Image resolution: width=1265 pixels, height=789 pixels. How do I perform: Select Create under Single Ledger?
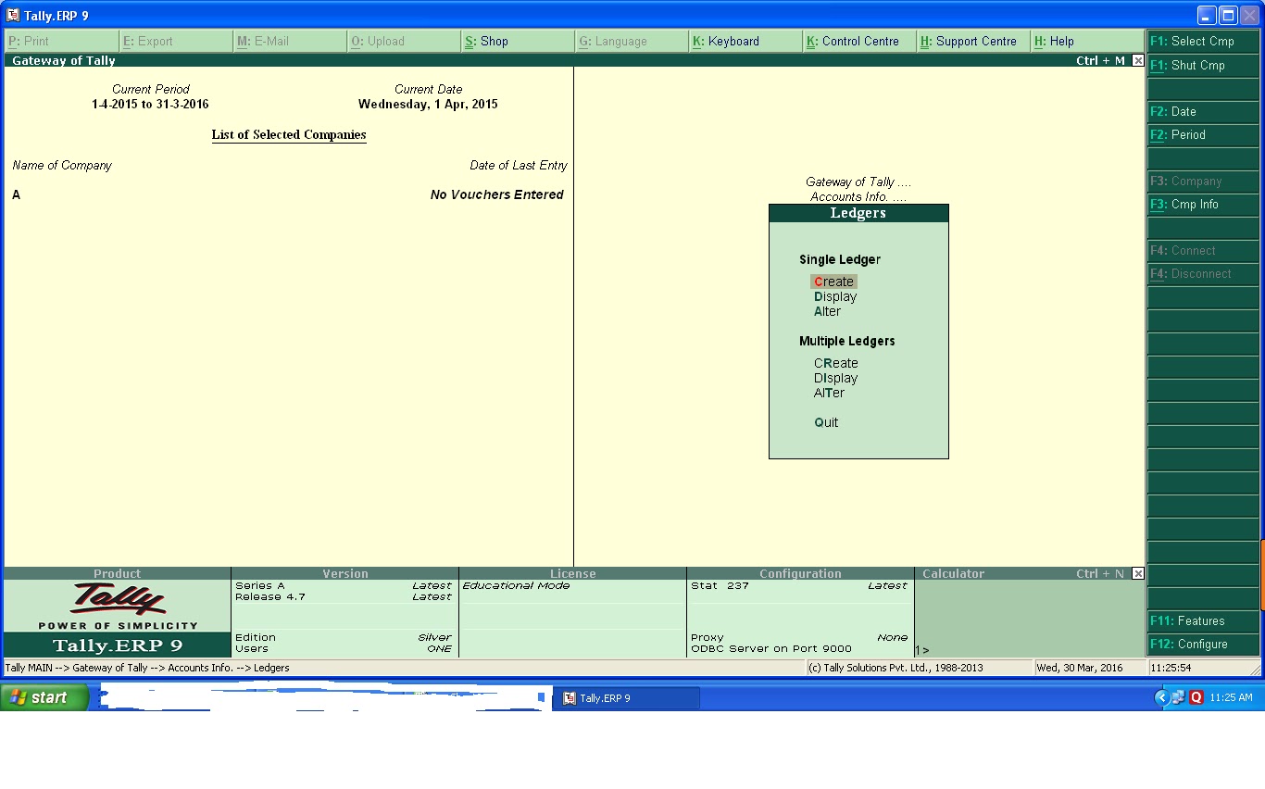[833, 282]
